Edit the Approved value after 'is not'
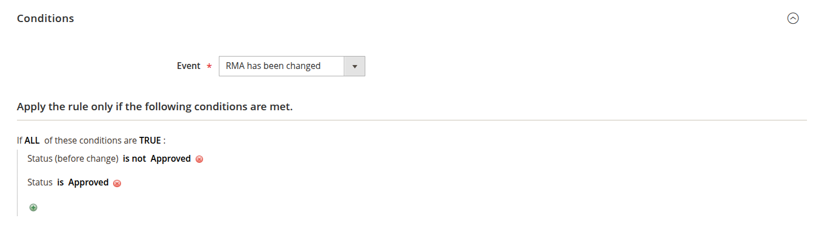816x242 pixels. click(170, 159)
